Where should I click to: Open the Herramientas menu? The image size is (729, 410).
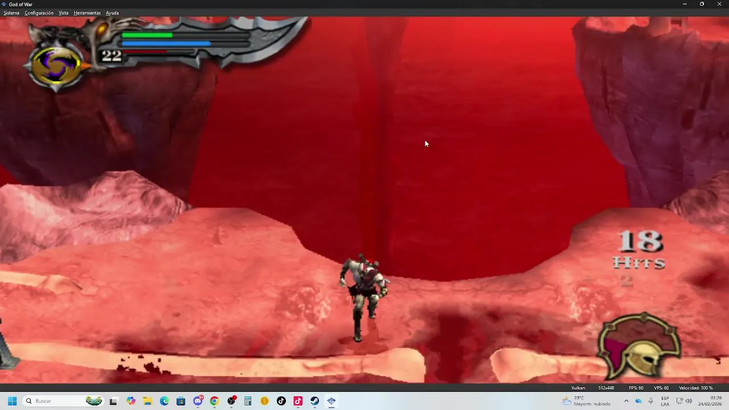tap(87, 13)
